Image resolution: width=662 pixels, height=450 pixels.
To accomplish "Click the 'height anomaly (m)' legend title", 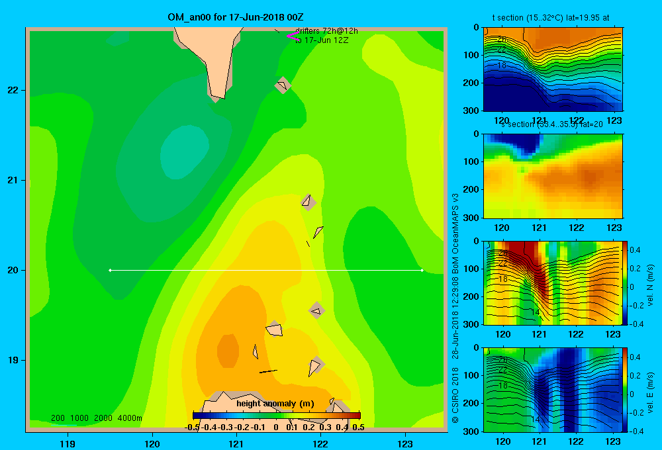I will [275, 403].
